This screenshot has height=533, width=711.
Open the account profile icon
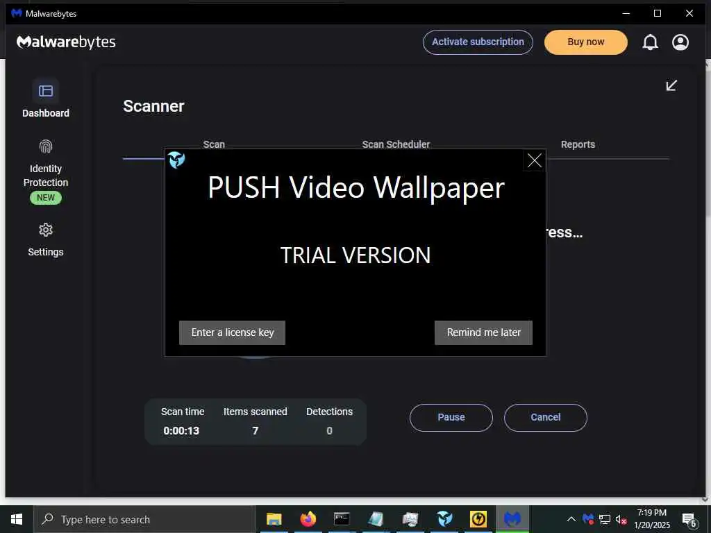pos(680,42)
